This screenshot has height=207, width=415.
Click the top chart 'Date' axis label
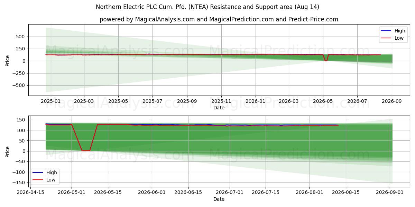(x=219, y=108)
